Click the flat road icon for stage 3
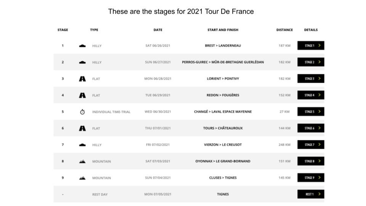Image resolution: width=366 pixels, height=206 pixels. tap(82, 79)
